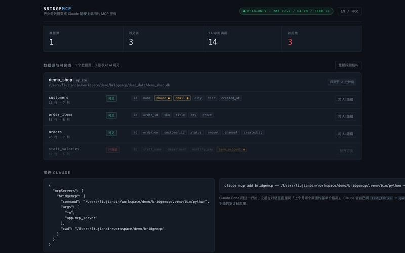Toggle the EN / 中文 language switch
Image resolution: width=405 pixels, height=253 pixels.
349,11
